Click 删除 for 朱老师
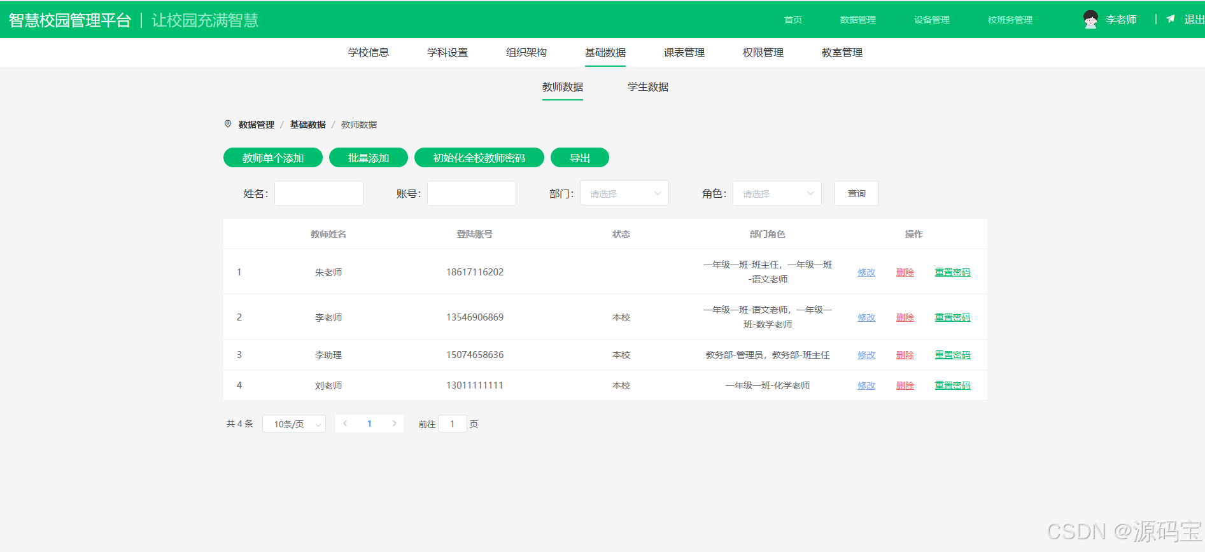The image size is (1205, 552). pos(905,272)
